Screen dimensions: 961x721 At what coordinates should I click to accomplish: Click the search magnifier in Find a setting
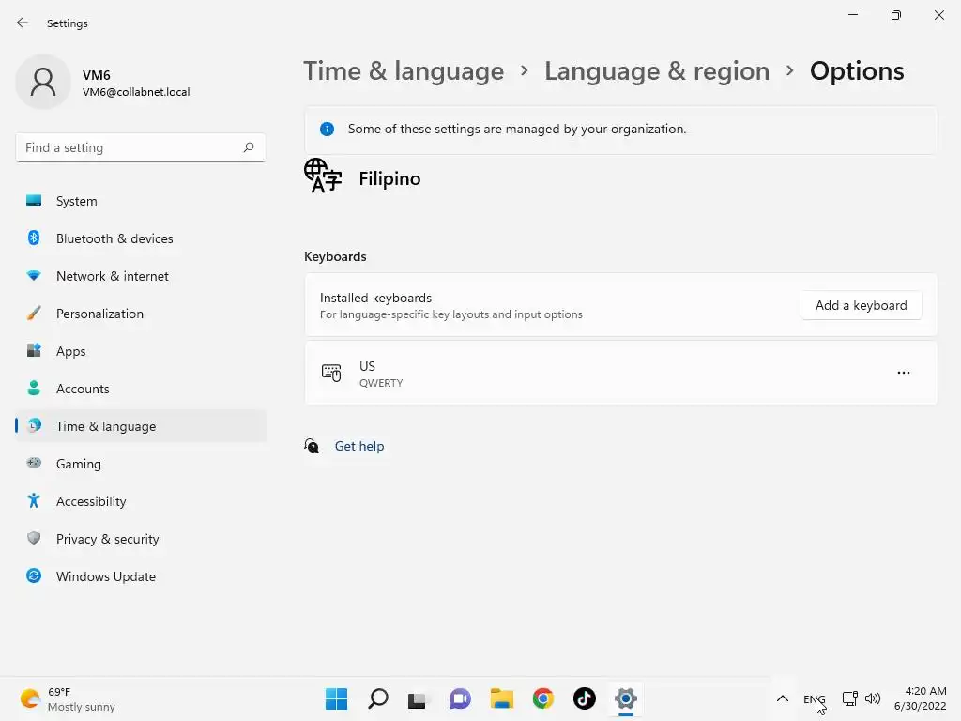pos(249,147)
